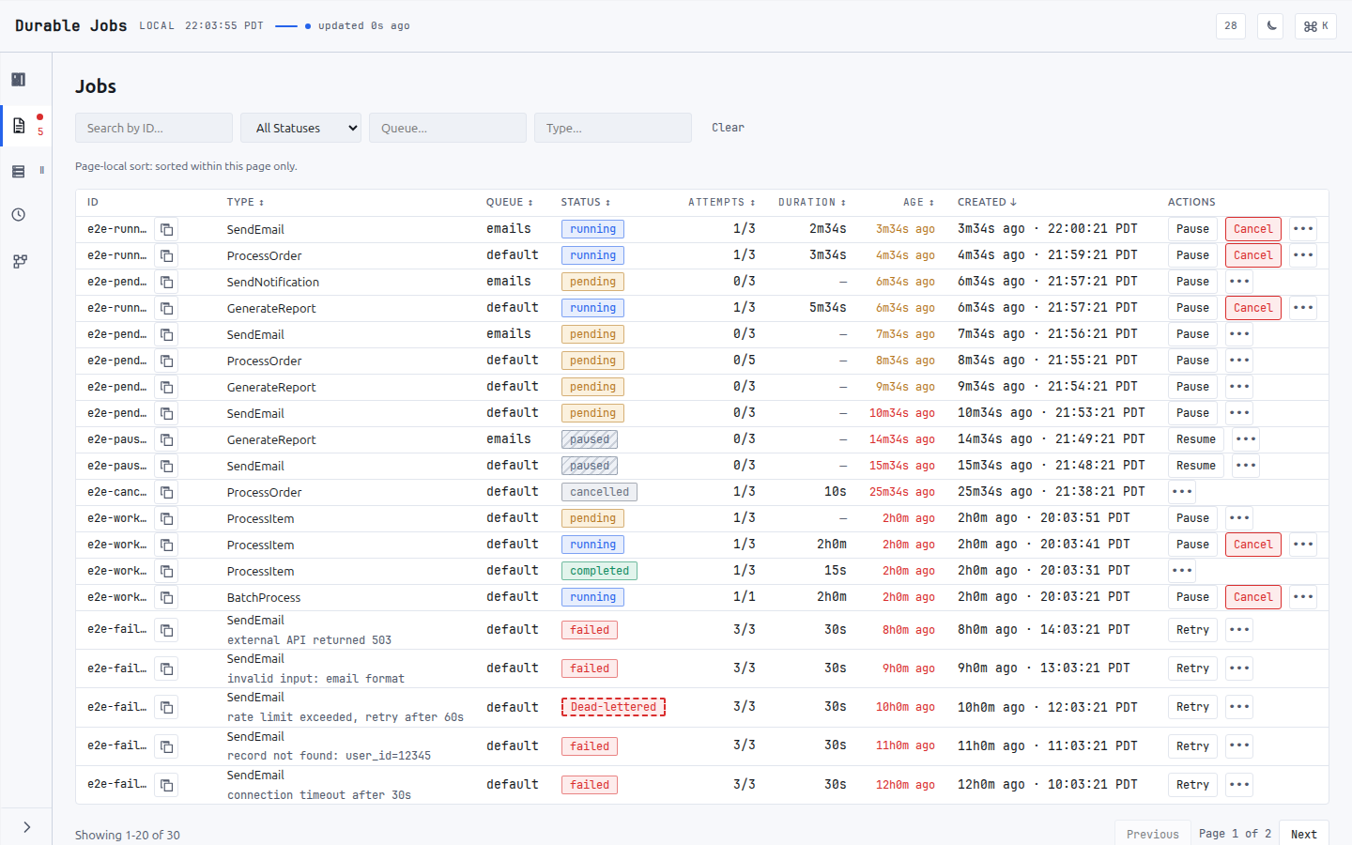This screenshot has height=845, width=1352.
Task: Pause the SendEmail job created 22:00:21
Action: pos(1192,229)
